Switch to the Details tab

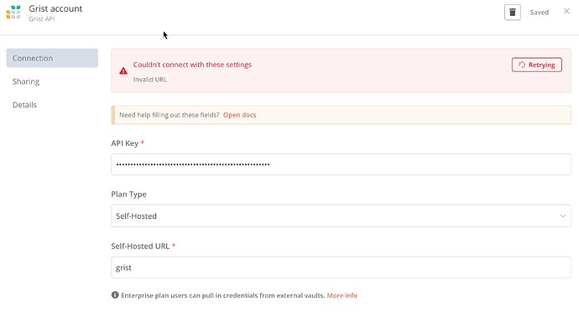click(x=24, y=105)
